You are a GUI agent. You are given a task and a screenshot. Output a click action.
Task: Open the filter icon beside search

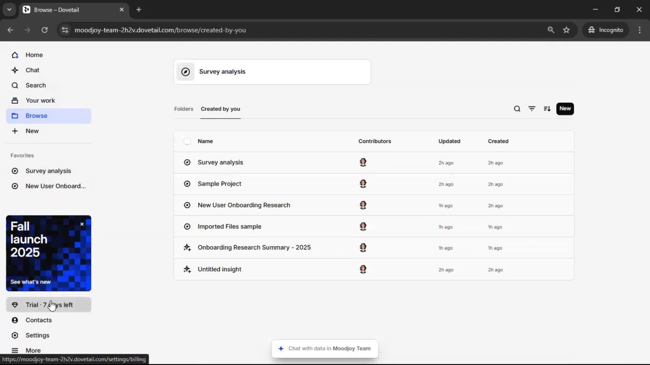click(x=532, y=109)
